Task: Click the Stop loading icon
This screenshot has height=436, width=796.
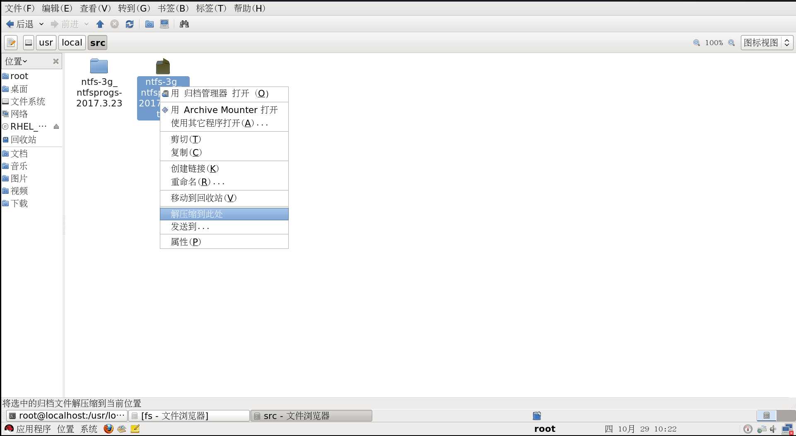Action: click(x=115, y=24)
